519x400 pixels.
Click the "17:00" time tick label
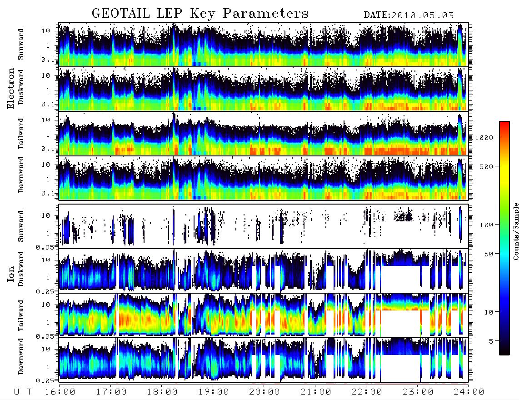tap(111, 392)
